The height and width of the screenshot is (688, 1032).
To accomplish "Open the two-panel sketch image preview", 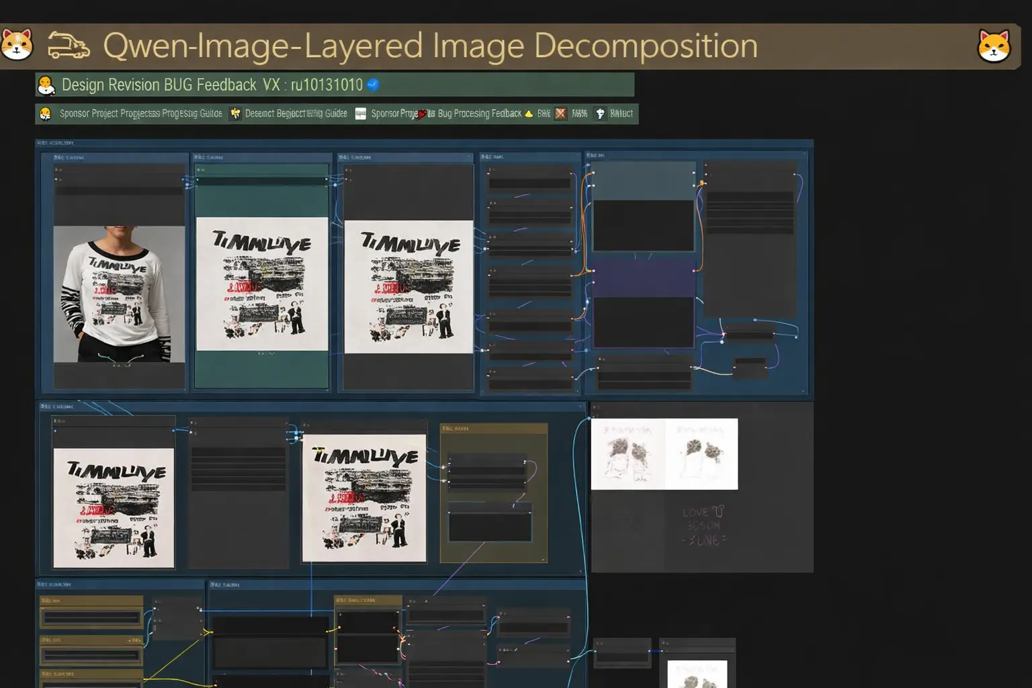I will 664,454.
